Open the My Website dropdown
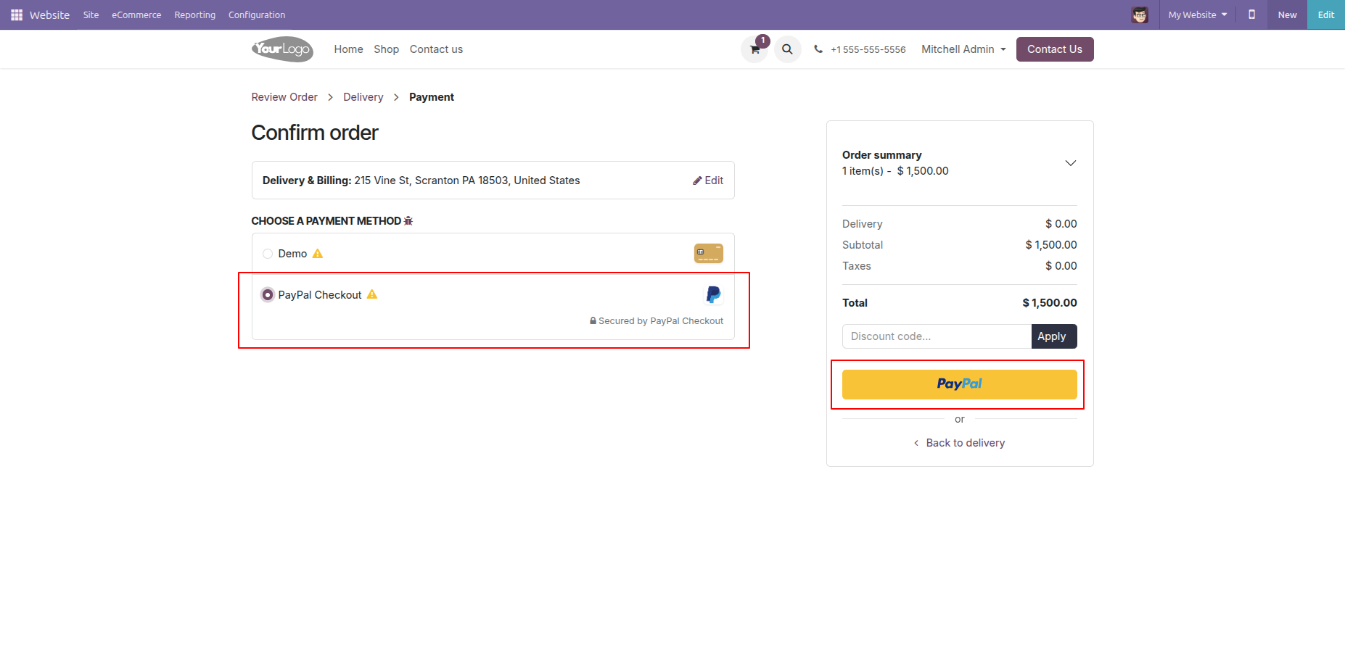1345x672 pixels. 1198,14
